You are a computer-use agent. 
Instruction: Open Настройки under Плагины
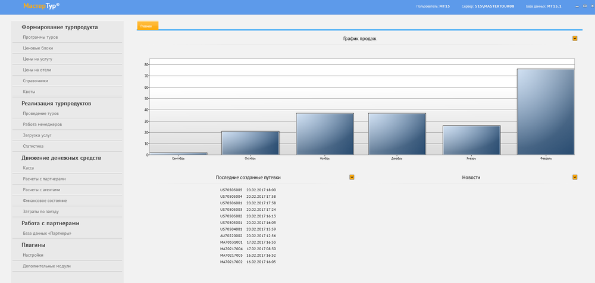tap(33, 255)
